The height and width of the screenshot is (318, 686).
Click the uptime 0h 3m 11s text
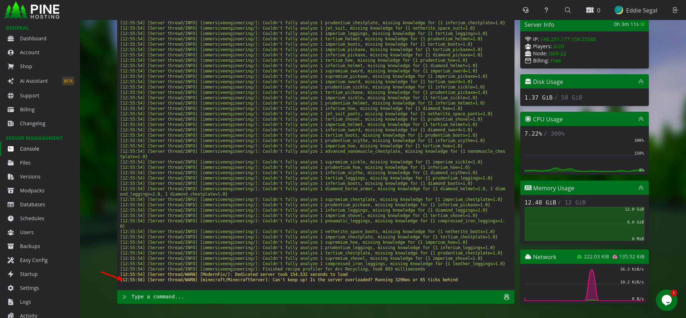626,24
